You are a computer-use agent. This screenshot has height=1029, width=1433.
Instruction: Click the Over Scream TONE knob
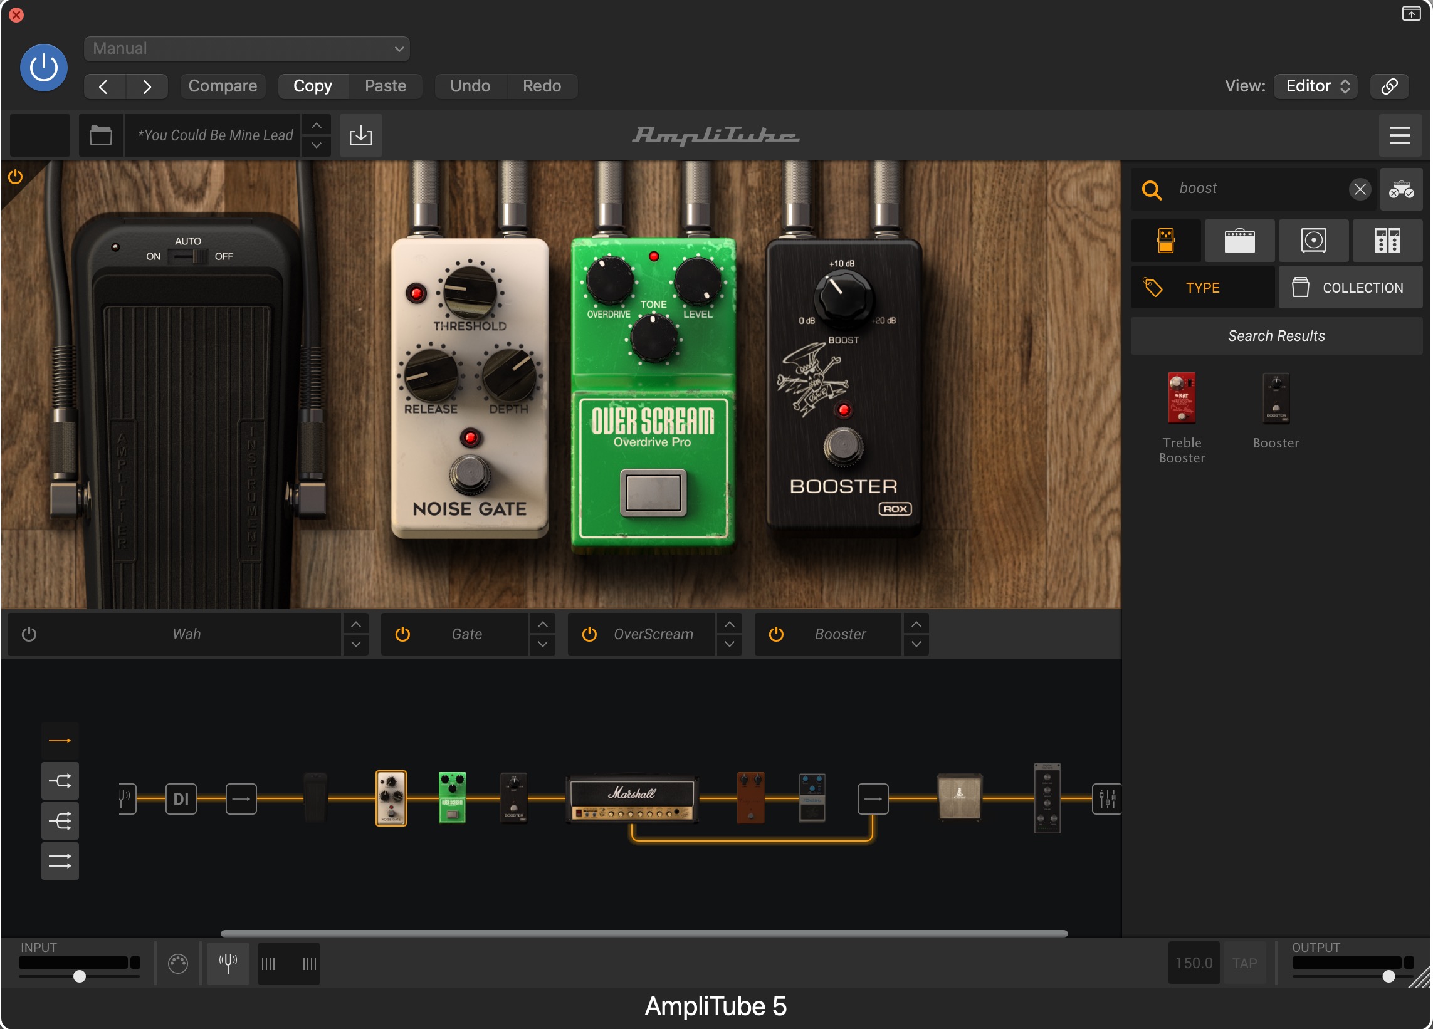coord(653,337)
